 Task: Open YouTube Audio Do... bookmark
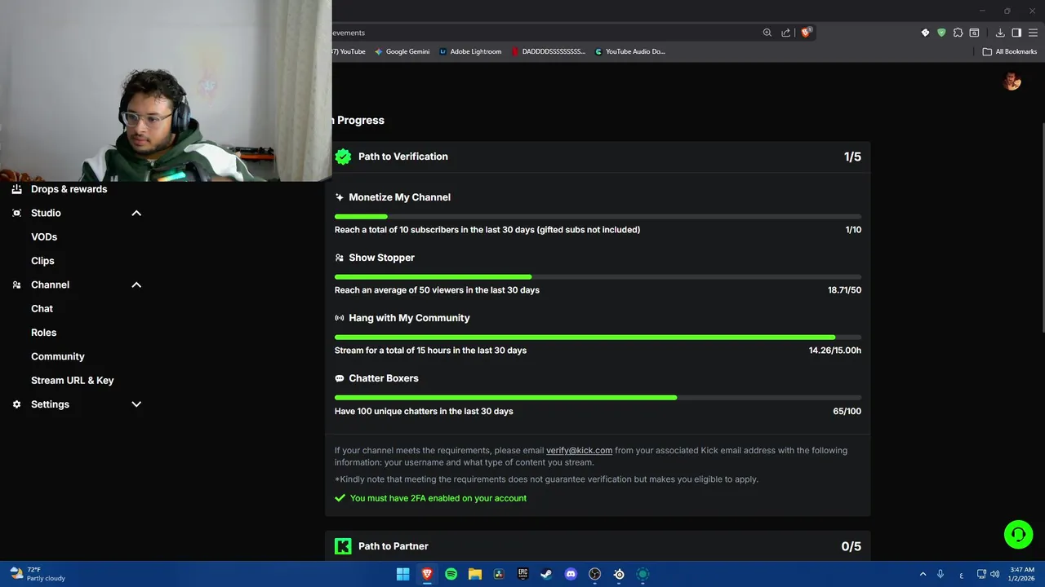click(x=629, y=51)
